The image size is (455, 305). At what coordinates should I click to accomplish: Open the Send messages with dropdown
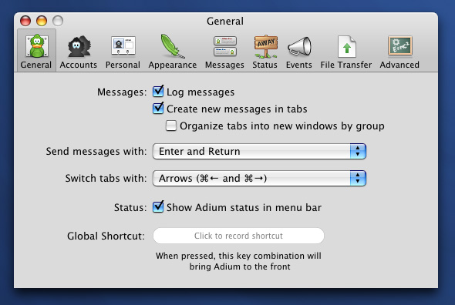point(259,151)
